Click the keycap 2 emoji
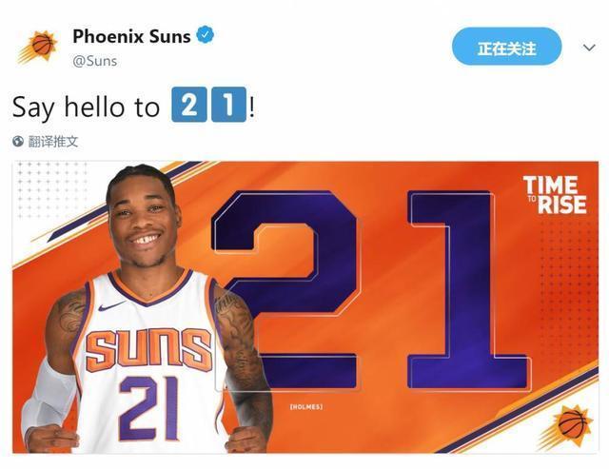609x469 pixels. click(x=189, y=105)
